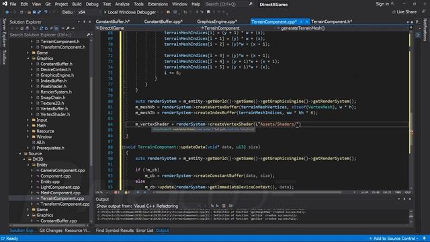Switch to the ConstantBuffer.h tab
This screenshot has height=242, width=430.
(x=113, y=22)
